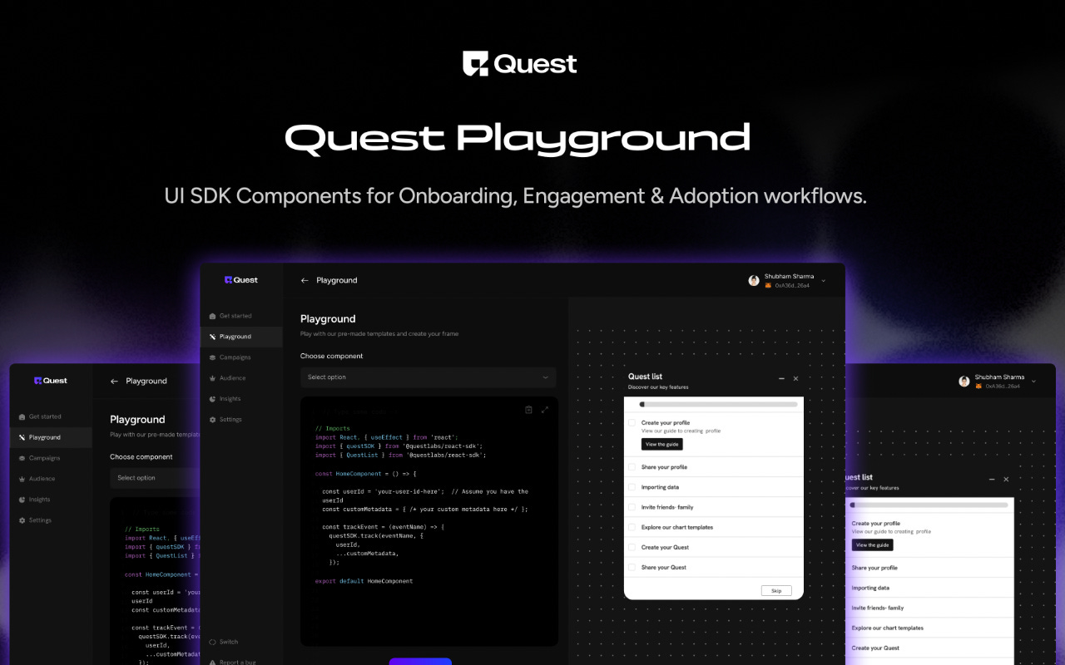Viewport: 1065px width, 665px height.
Task: Expand the code editor to fullscreen
Action: click(x=545, y=410)
